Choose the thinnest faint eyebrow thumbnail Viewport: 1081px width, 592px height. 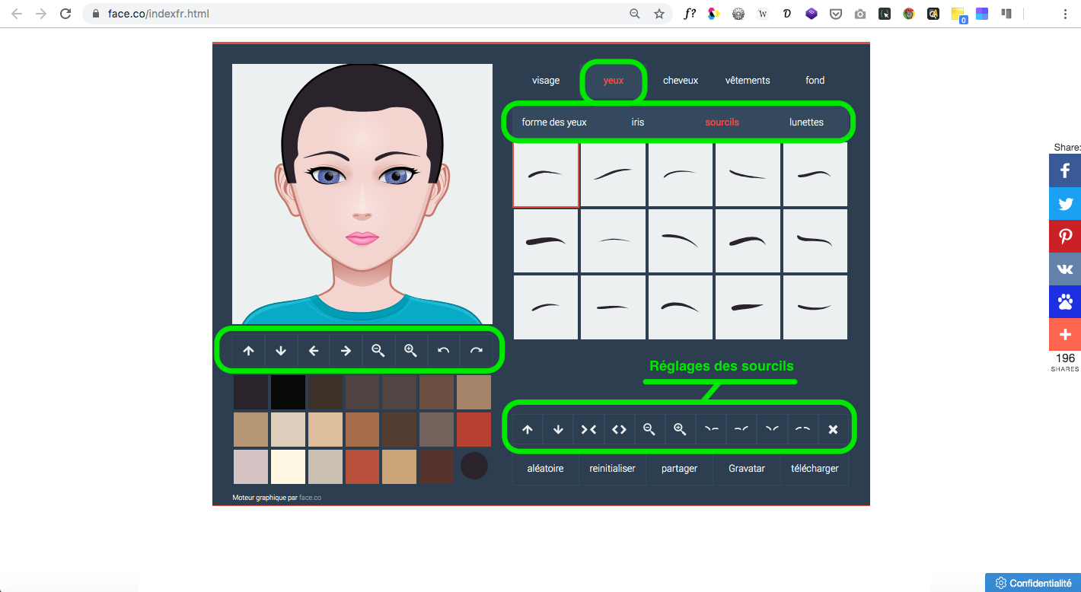(x=613, y=240)
